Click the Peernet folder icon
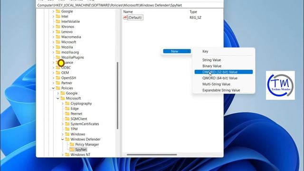Viewport: 304px width, 171px height. (67, 114)
